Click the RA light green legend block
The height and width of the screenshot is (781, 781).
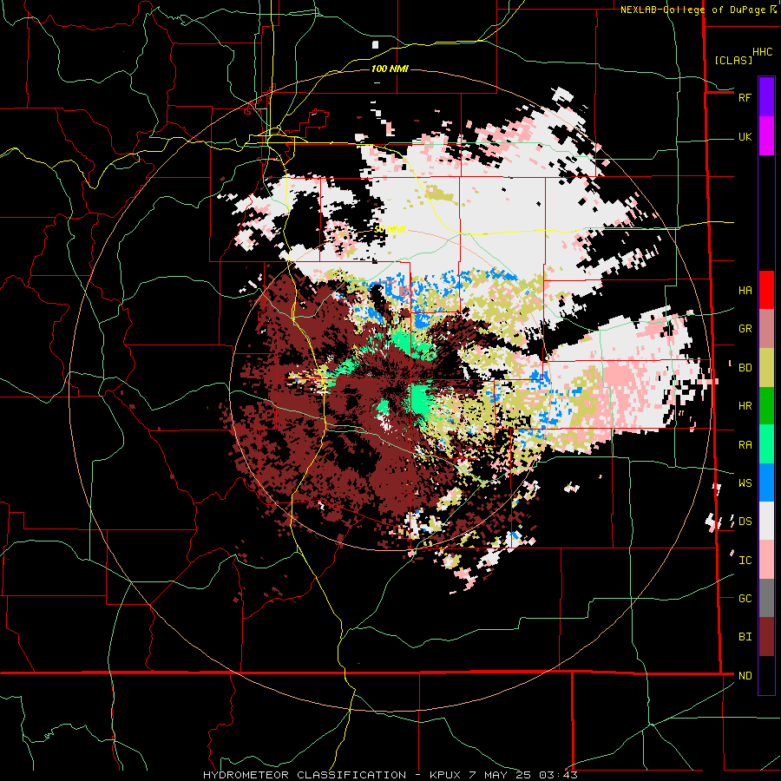click(x=766, y=444)
